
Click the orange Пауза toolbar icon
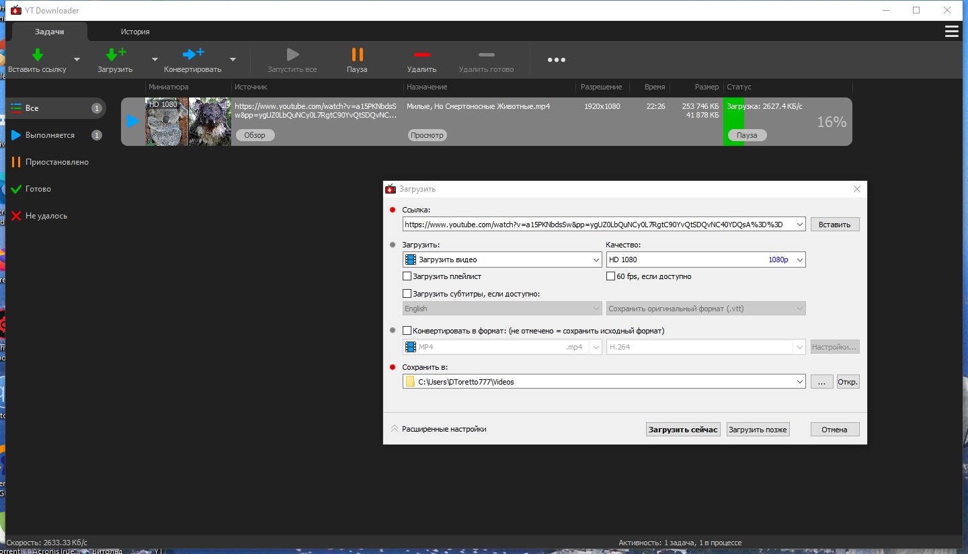coord(357,55)
